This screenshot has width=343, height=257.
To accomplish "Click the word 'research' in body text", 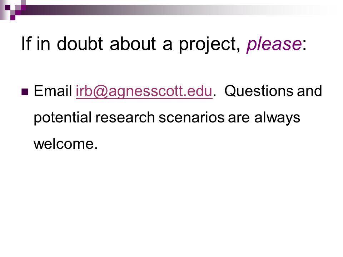I will point(125,117).
